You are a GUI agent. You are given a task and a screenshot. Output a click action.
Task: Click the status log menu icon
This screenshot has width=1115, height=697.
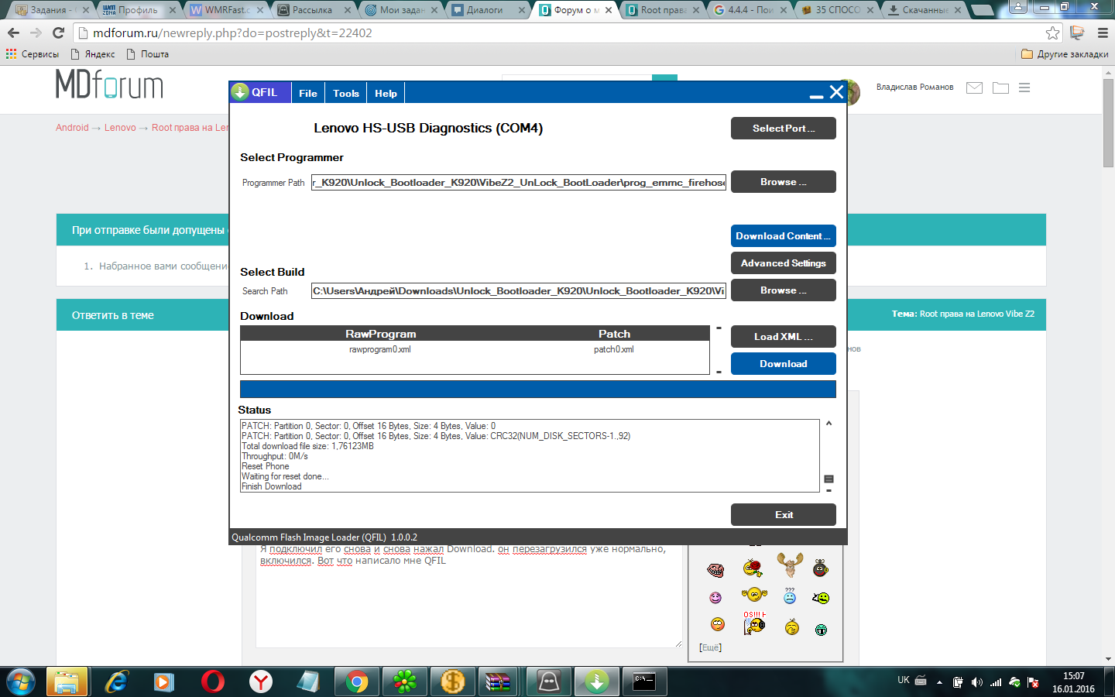(829, 479)
